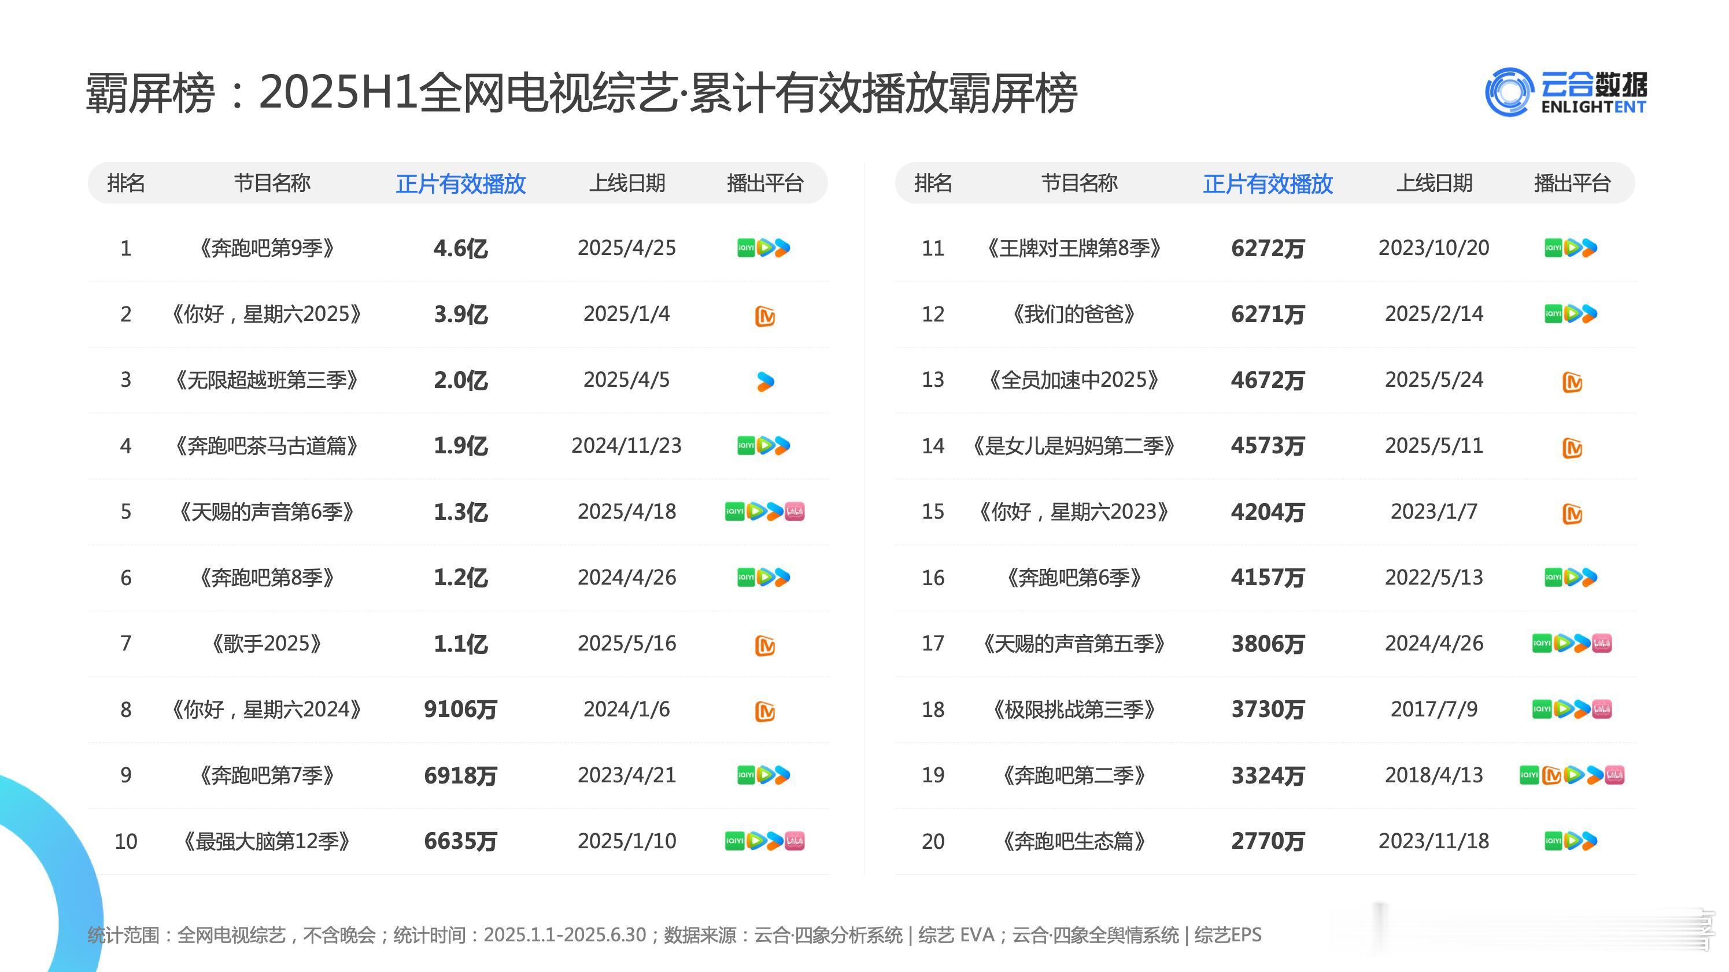
Task: Select program name 《全员加速中2025》
Action: (x=1074, y=380)
